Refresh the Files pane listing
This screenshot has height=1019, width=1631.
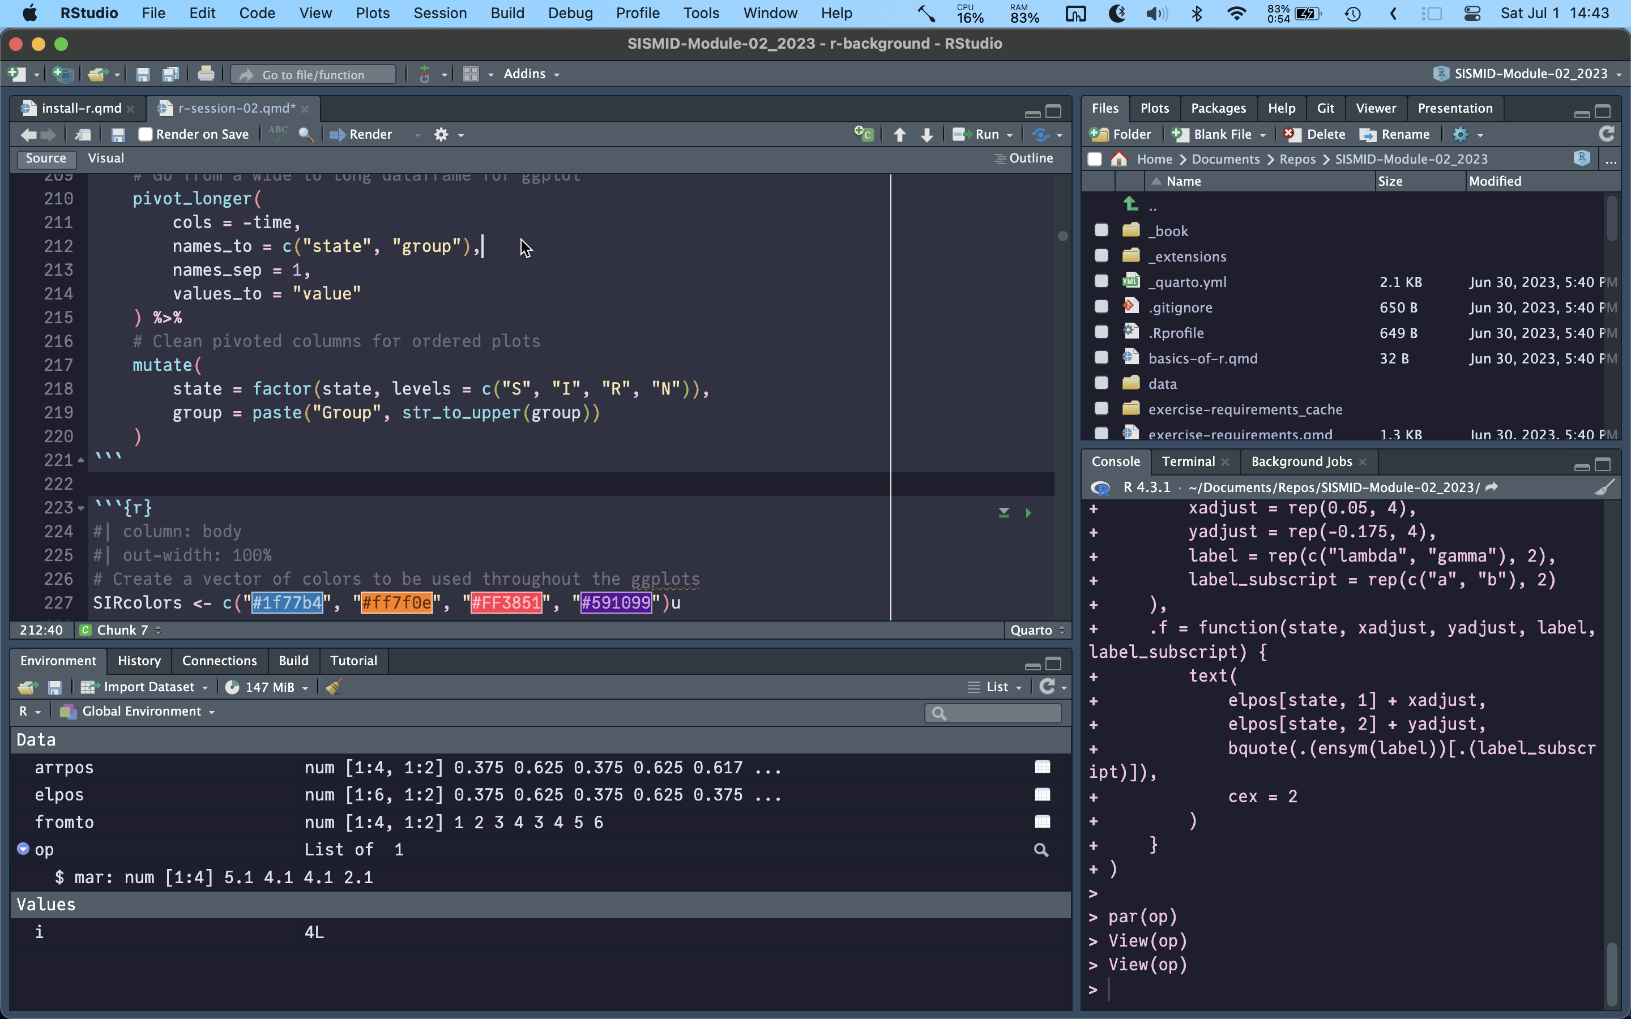coord(1606,134)
